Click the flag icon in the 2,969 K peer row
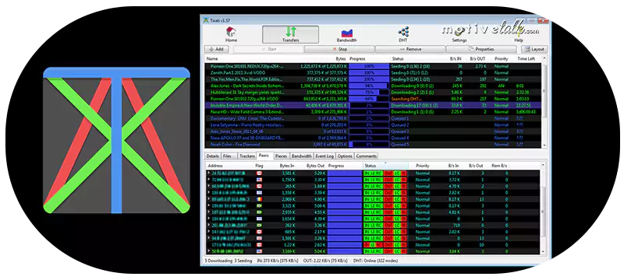 click(259, 199)
